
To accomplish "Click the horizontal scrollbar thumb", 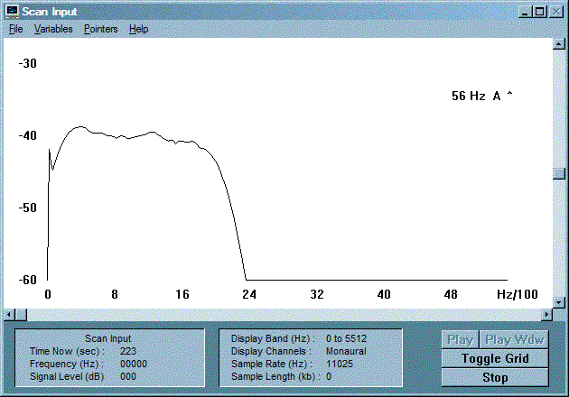I will [21, 315].
